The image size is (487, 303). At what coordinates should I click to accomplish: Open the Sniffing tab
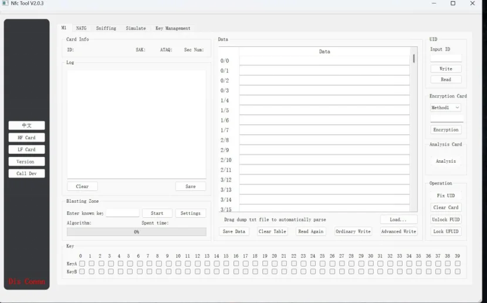[x=106, y=28]
